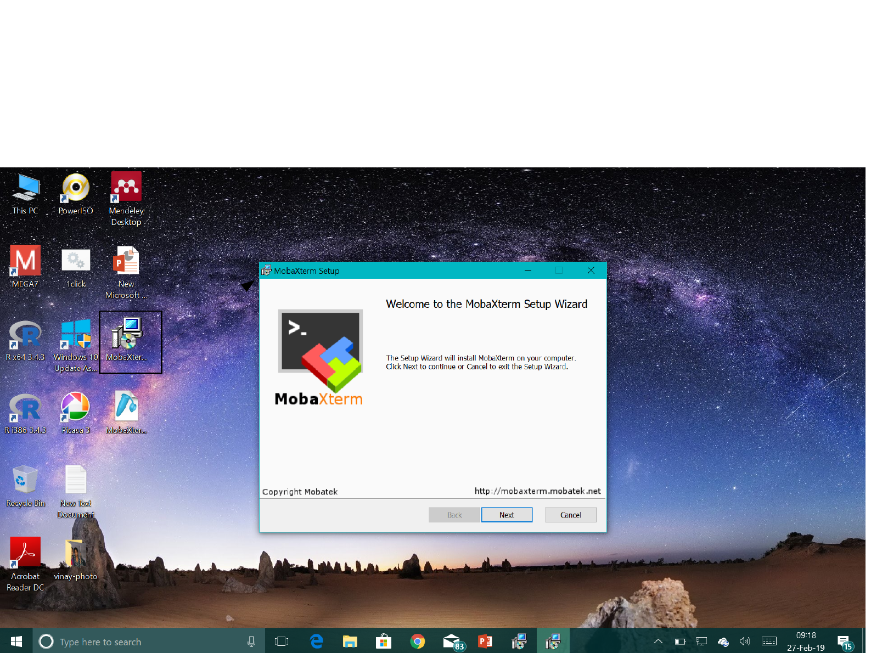Open Task View from the taskbar
The height and width of the screenshot is (653, 871).
tap(282, 641)
